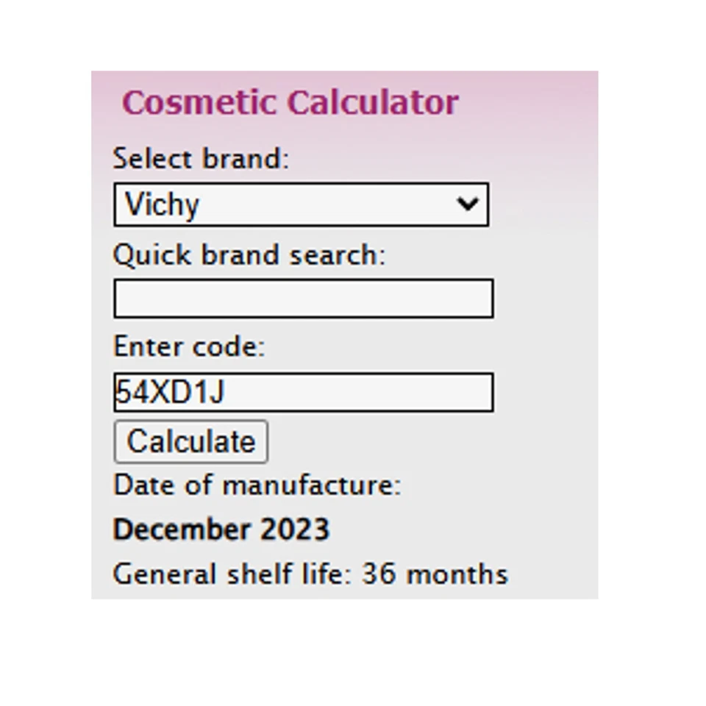Click the "Date of manufacture:" label
706x706 pixels.
click(x=257, y=485)
